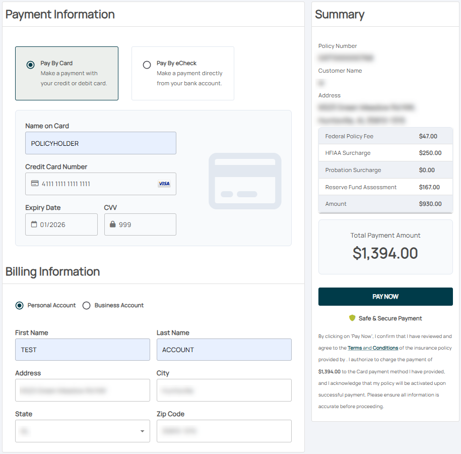Click the calendar icon in Expiry Date
The width and height of the screenshot is (461, 454).
click(34, 224)
